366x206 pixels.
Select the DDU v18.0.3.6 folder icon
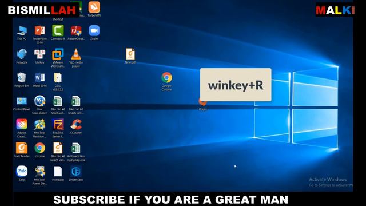click(x=58, y=78)
